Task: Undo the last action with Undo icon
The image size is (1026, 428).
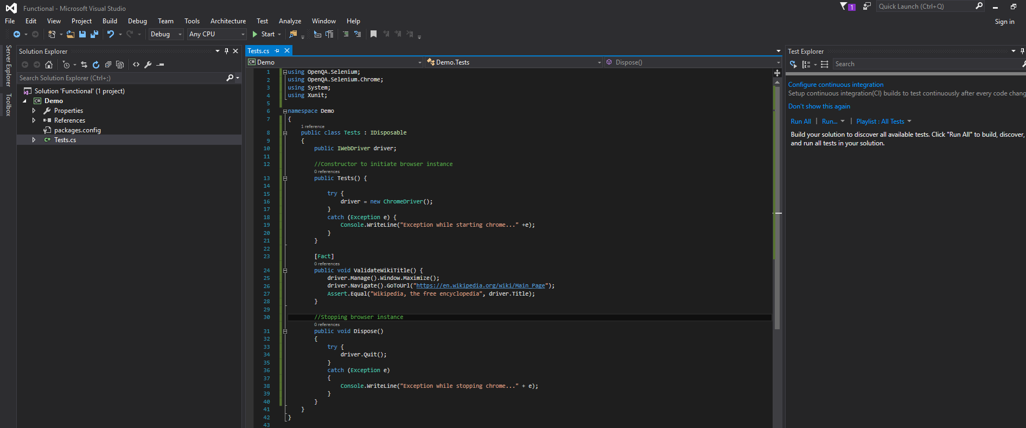Action: pos(111,34)
